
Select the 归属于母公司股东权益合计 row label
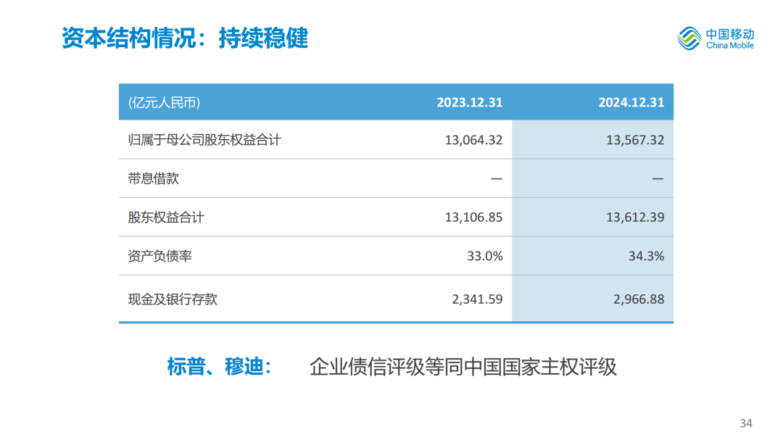pyautogui.click(x=204, y=140)
